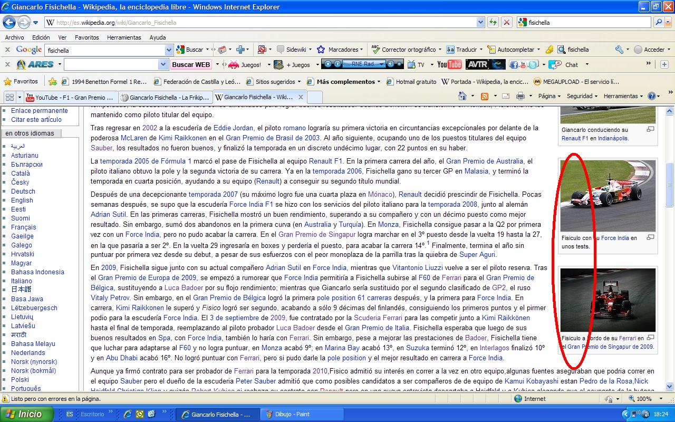Click the Quick Tabs grid icon
The width and height of the screenshot is (675, 422).
pyautogui.click(x=9, y=97)
